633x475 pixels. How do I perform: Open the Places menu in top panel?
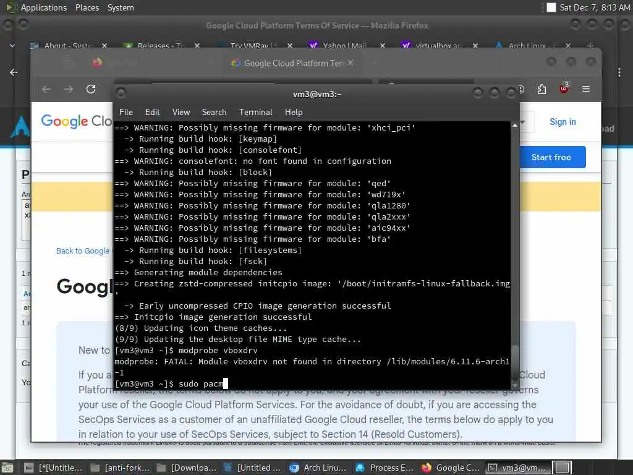(87, 7)
